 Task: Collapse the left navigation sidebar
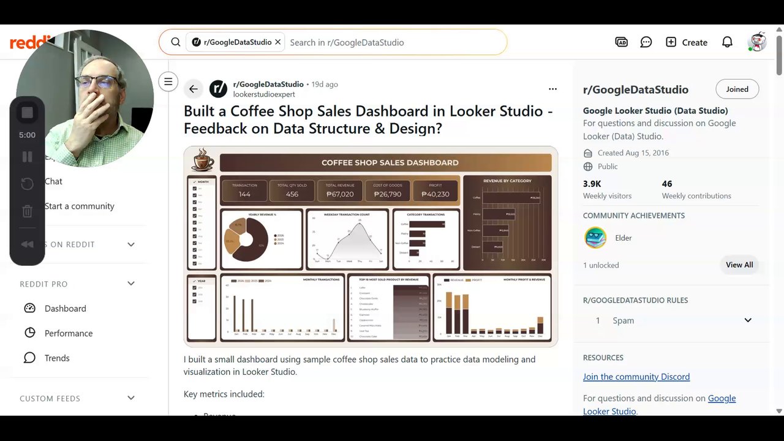point(168,81)
